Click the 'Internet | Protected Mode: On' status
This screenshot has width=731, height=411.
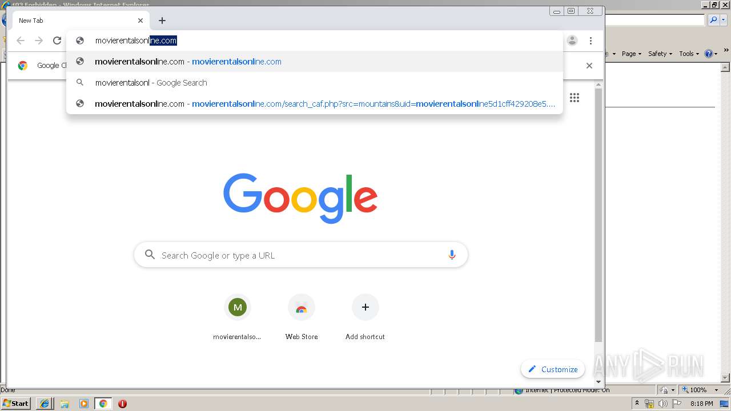(562, 390)
